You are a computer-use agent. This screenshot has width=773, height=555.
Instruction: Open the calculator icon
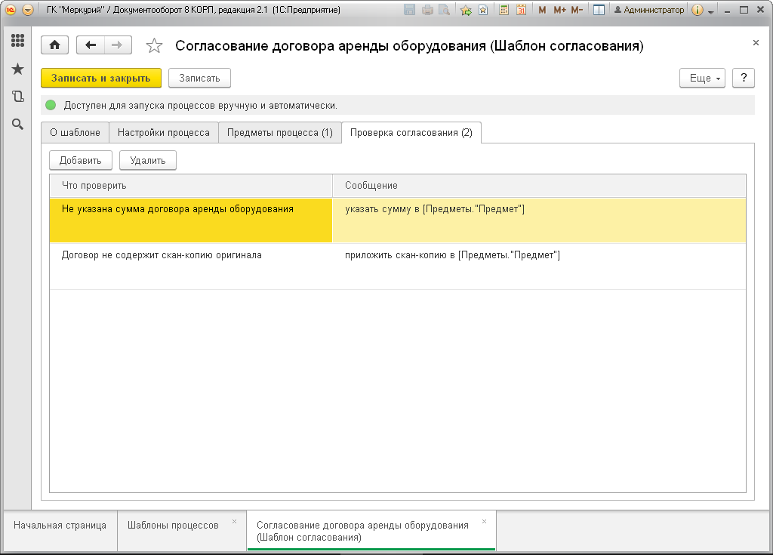coord(504,10)
